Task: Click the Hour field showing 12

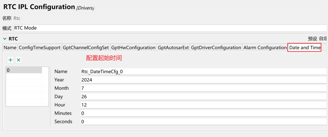Action: [x=203, y=105]
